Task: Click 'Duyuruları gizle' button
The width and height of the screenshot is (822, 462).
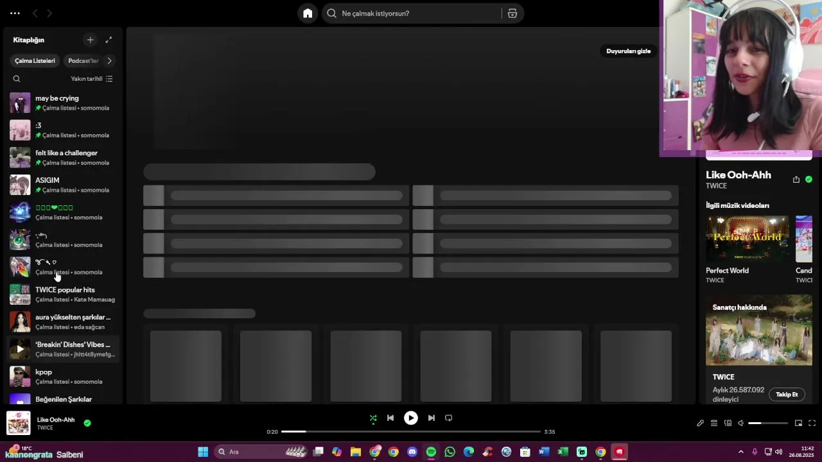Action: (629, 51)
